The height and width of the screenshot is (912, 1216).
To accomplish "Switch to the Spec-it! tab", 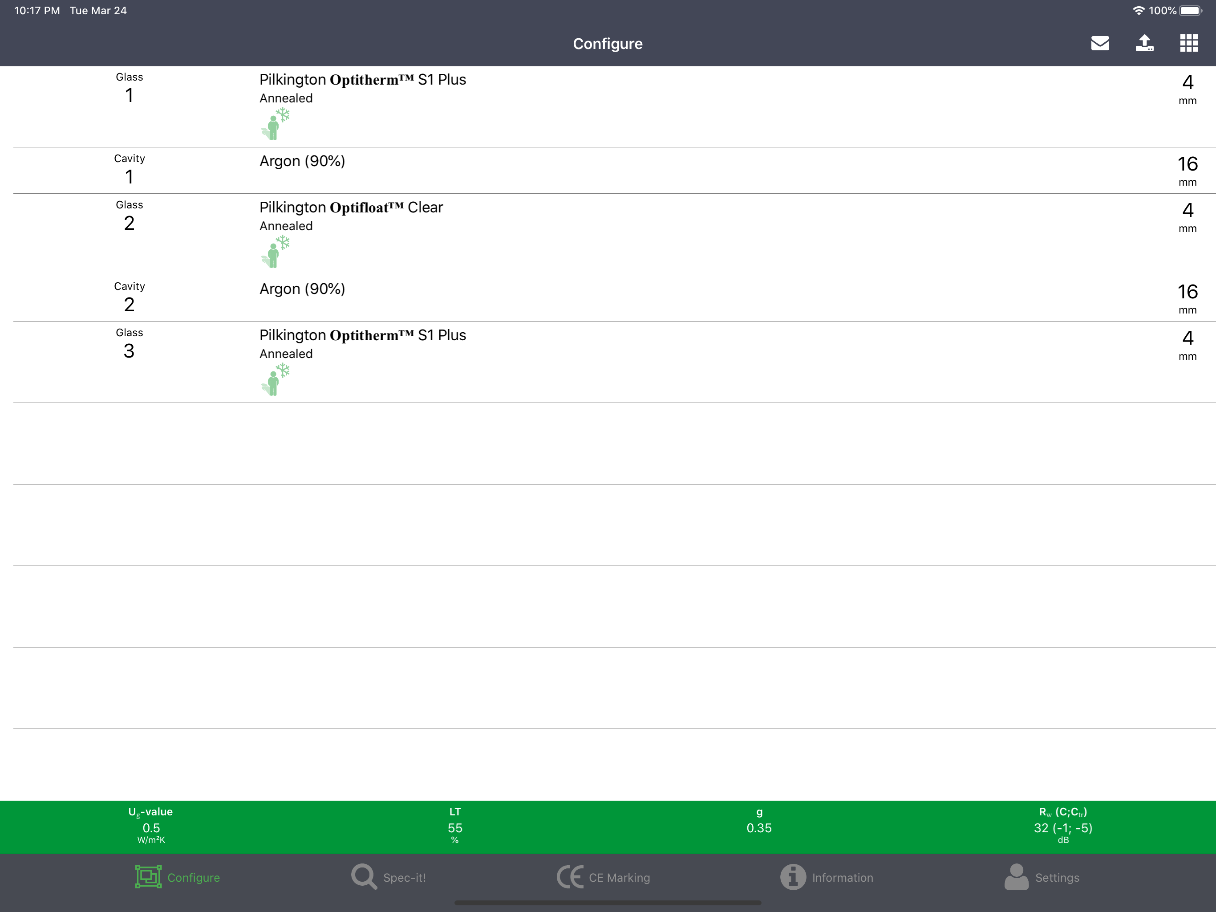I will click(389, 877).
